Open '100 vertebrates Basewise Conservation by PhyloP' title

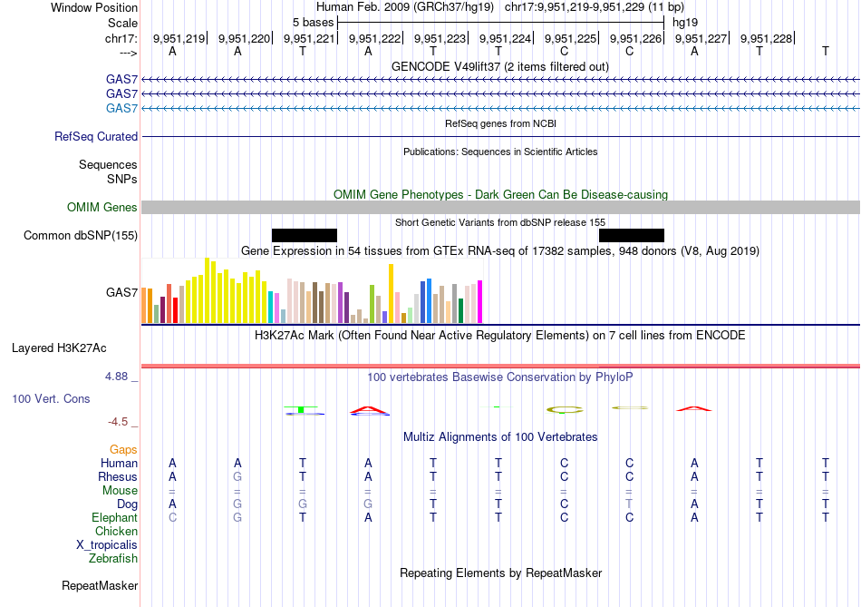tap(500, 377)
